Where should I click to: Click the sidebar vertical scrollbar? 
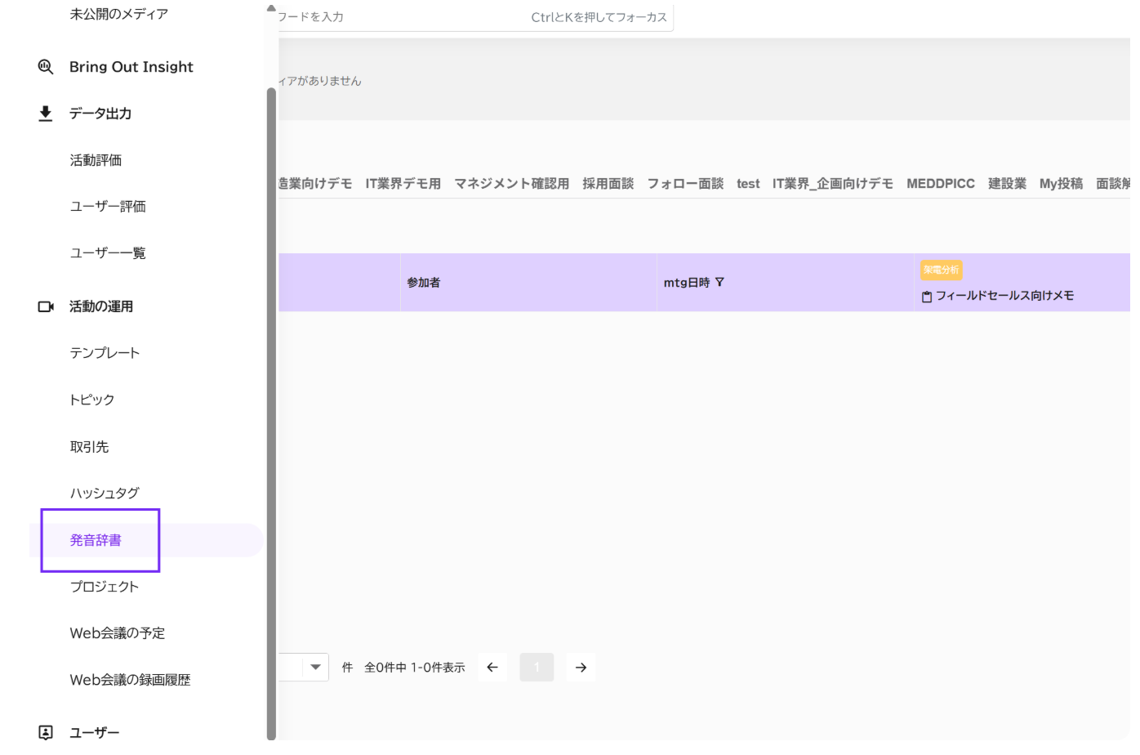coord(271,413)
